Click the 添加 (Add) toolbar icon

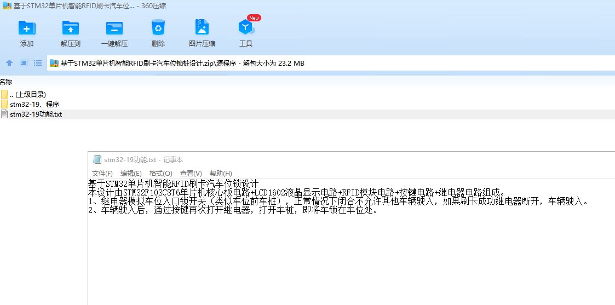pyautogui.click(x=27, y=27)
